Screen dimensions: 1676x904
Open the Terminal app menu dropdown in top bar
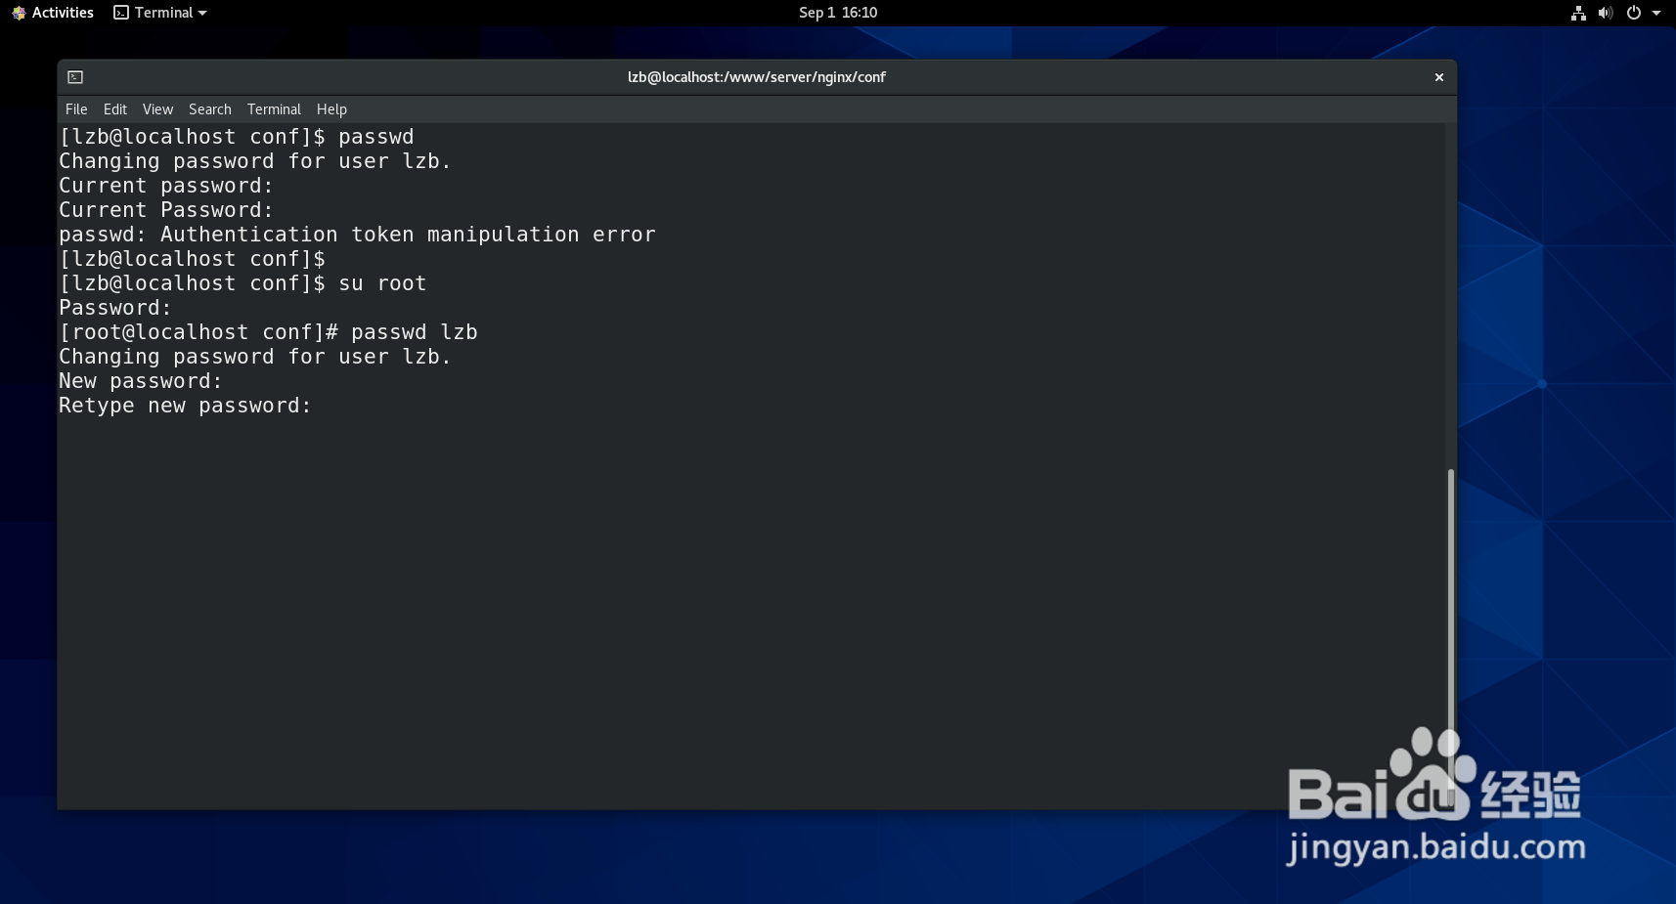click(x=160, y=13)
